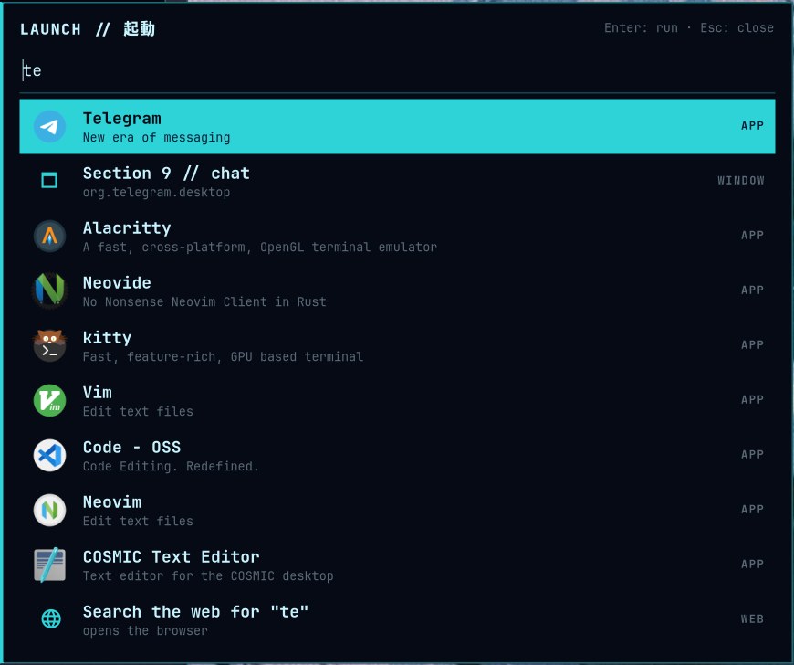Choose the Code - OSS title
Viewport: 794px width, 665px height.
click(131, 447)
